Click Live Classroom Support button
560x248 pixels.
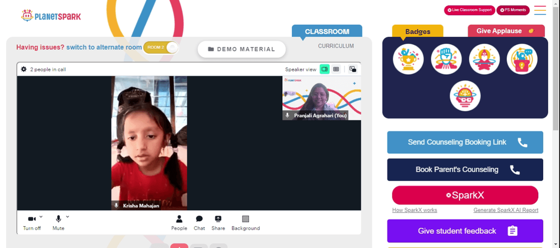pos(469,10)
